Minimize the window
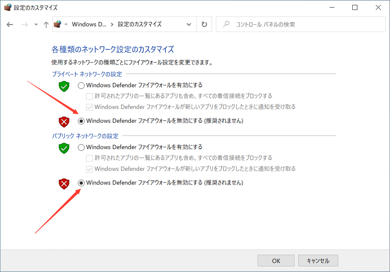 (x=332, y=7)
